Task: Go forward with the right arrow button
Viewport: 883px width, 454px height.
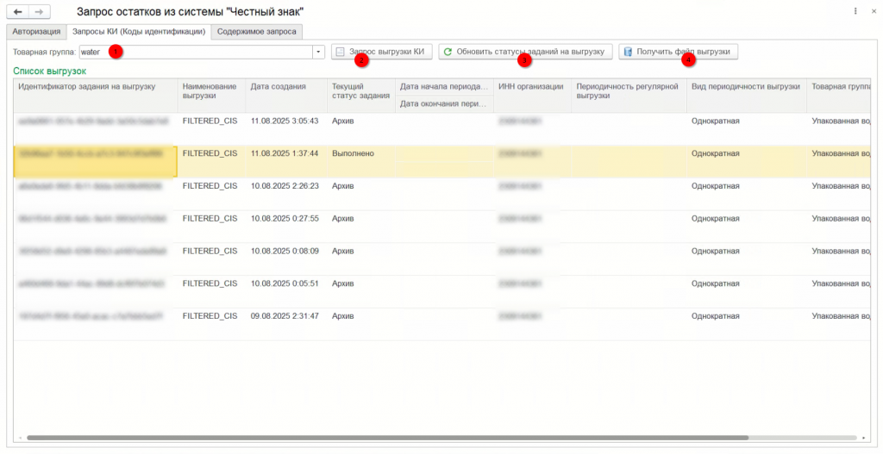Action: click(39, 12)
